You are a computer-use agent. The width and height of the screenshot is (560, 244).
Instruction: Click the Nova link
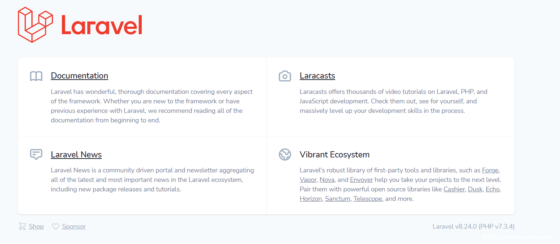click(x=327, y=180)
